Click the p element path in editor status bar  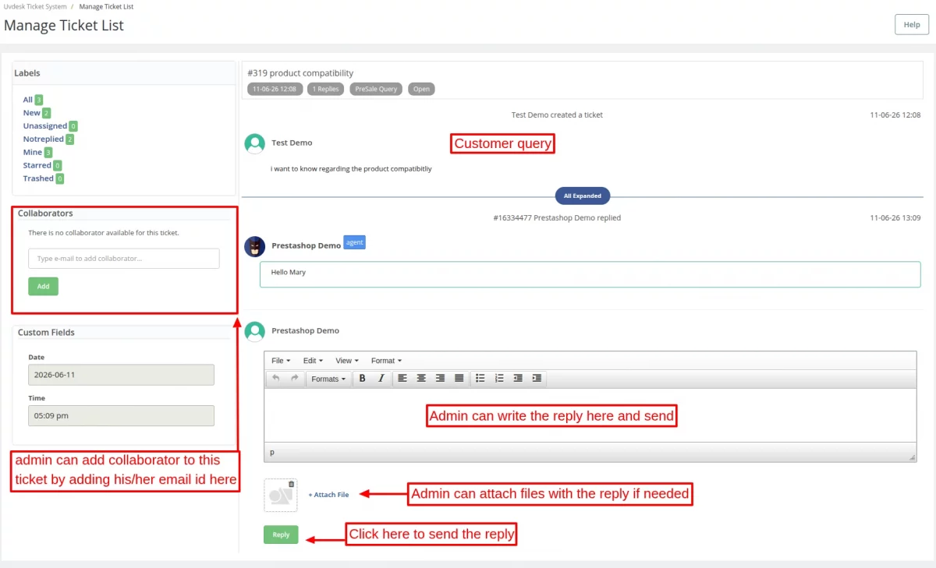[272, 452]
